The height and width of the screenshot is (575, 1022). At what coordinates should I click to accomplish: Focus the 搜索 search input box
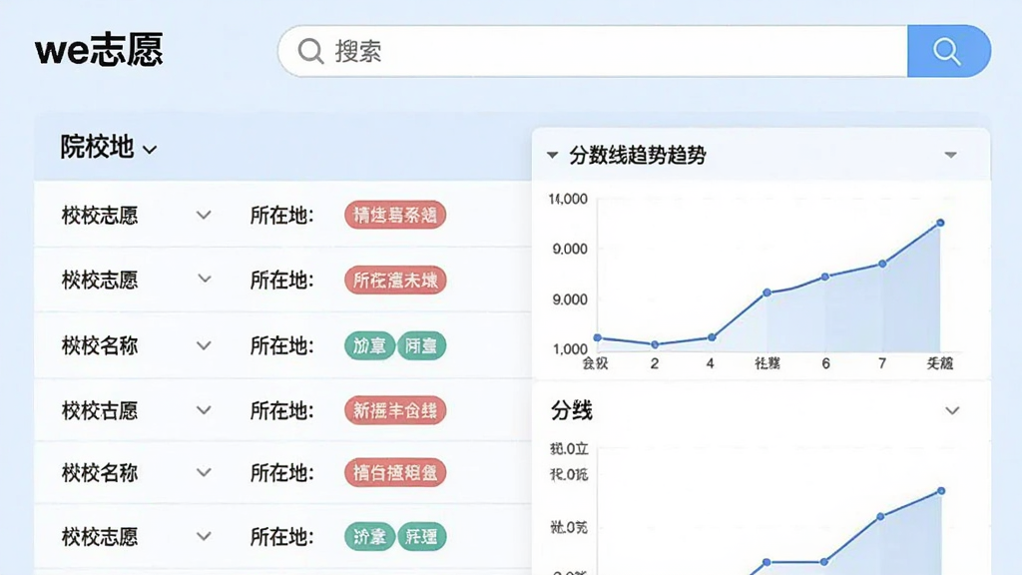click(x=593, y=51)
